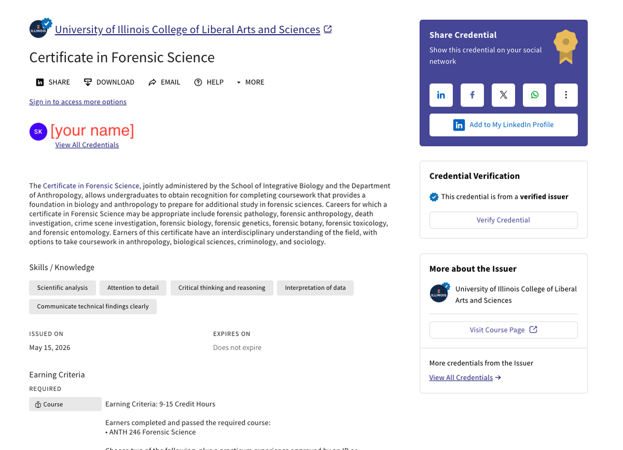Click the DOWNLOAD option
Viewport: 623px width, 450px height.
click(109, 82)
